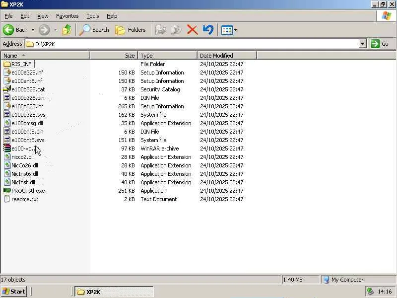This screenshot has width=397, height=298.
Task: Click the 'File Folder' type text
Action: [x=153, y=64]
